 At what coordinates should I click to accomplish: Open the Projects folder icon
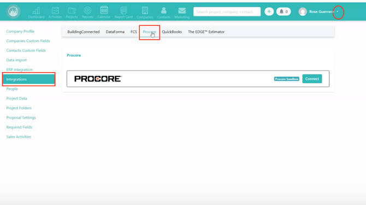pyautogui.click(x=72, y=13)
